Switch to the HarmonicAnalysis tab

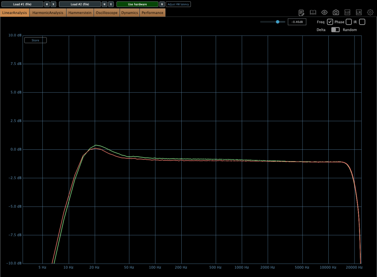point(48,13)
